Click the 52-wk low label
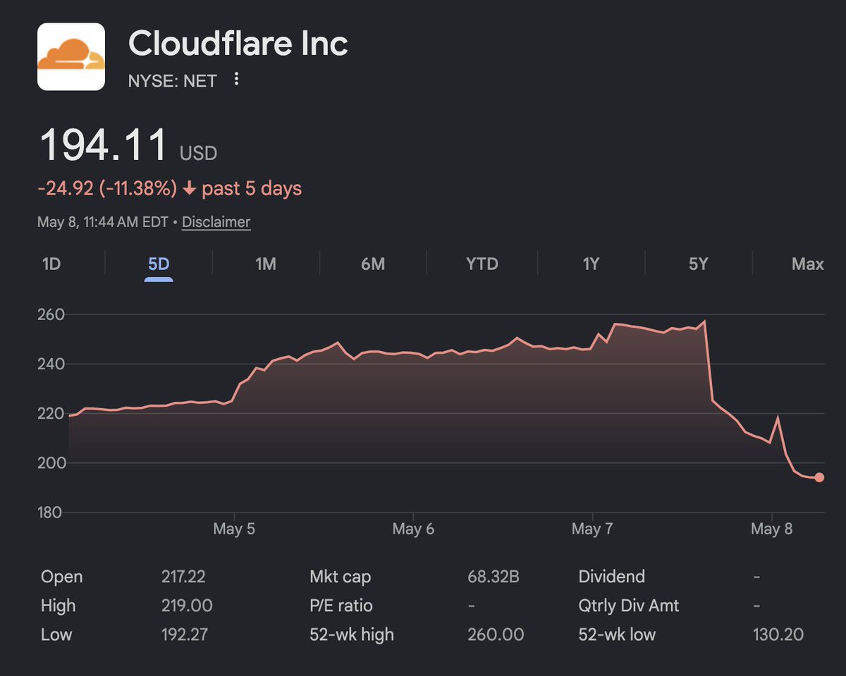846x676 pixels. (617, 634)
